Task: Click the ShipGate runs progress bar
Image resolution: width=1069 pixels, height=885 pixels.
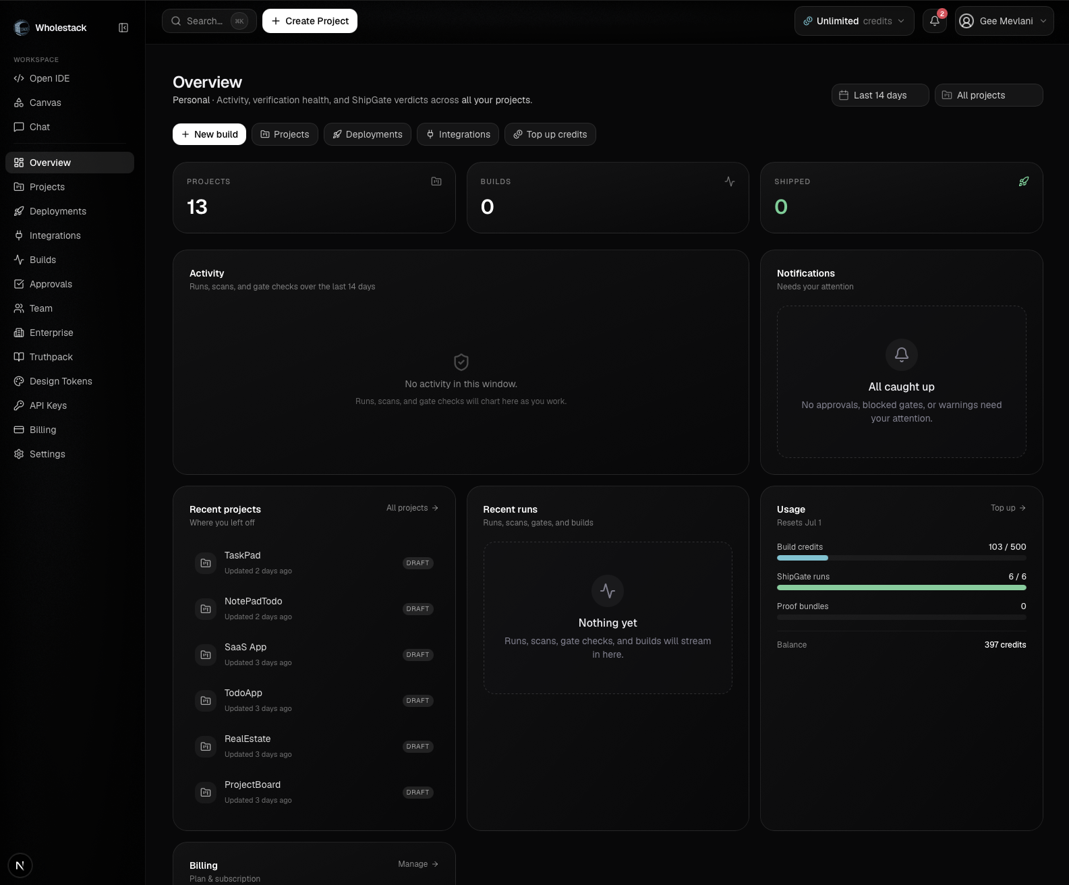Action: pyautogui.click(x=902, y=588)
